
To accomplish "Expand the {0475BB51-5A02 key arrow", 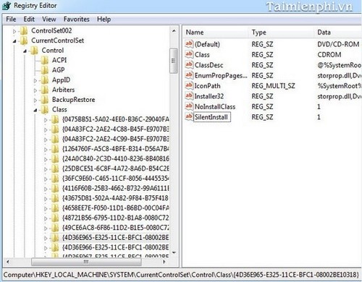I will [46, 120].
